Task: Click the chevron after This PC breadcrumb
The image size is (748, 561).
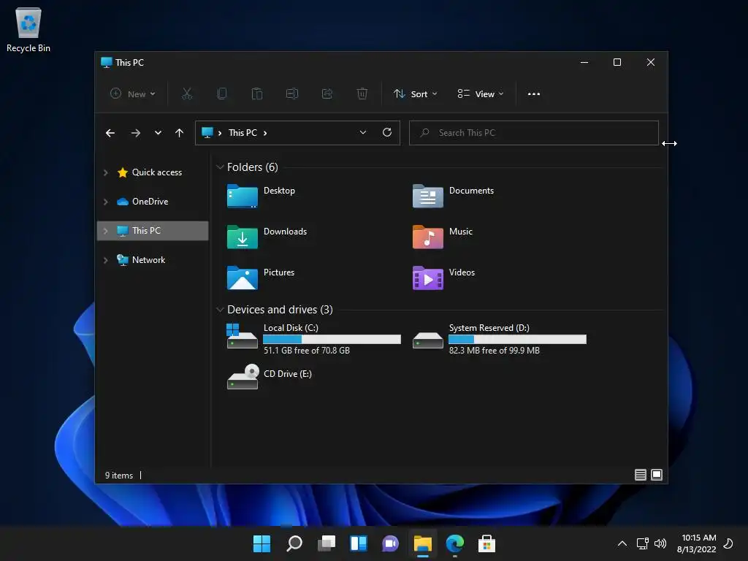Action: point(265,133)
